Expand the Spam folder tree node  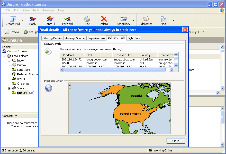tap(9, 88)
